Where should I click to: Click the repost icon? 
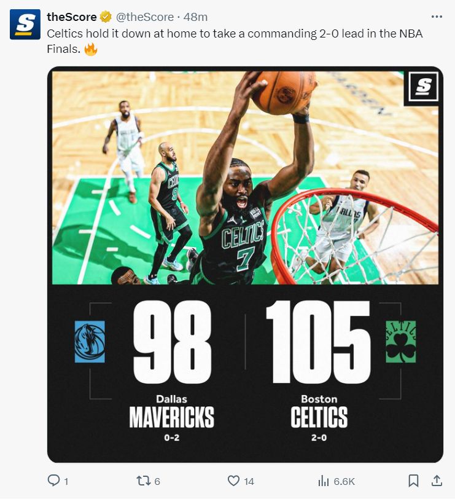143,481
